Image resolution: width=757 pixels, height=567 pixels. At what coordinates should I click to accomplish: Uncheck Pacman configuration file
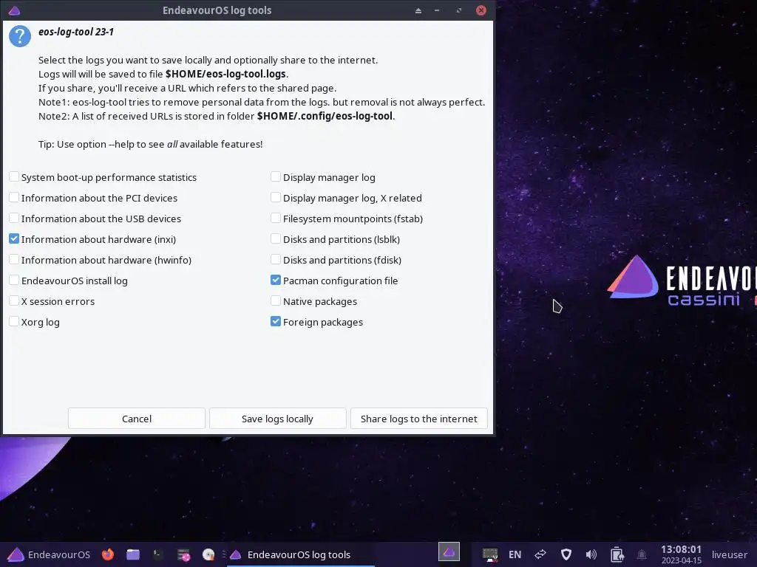tap(276, 281)
